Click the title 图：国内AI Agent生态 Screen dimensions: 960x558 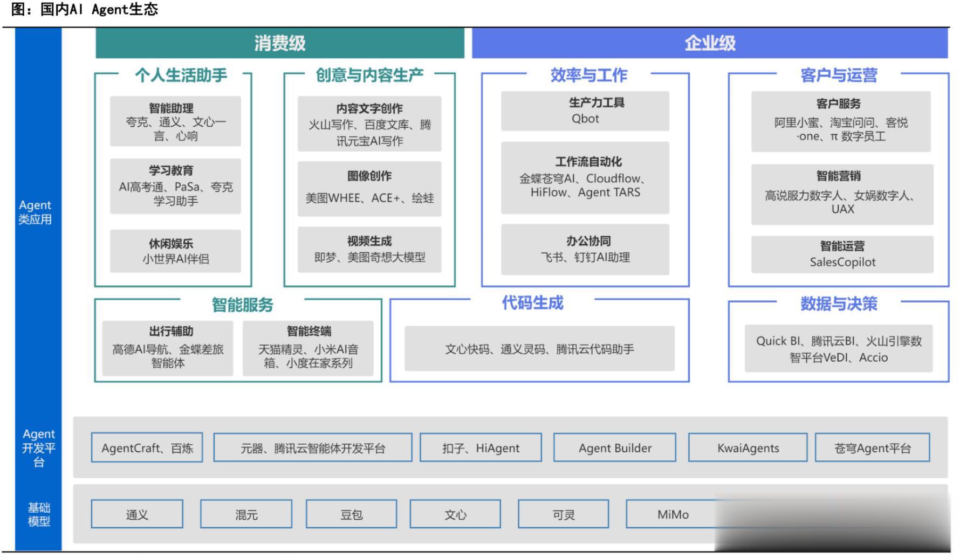(85, 9)
